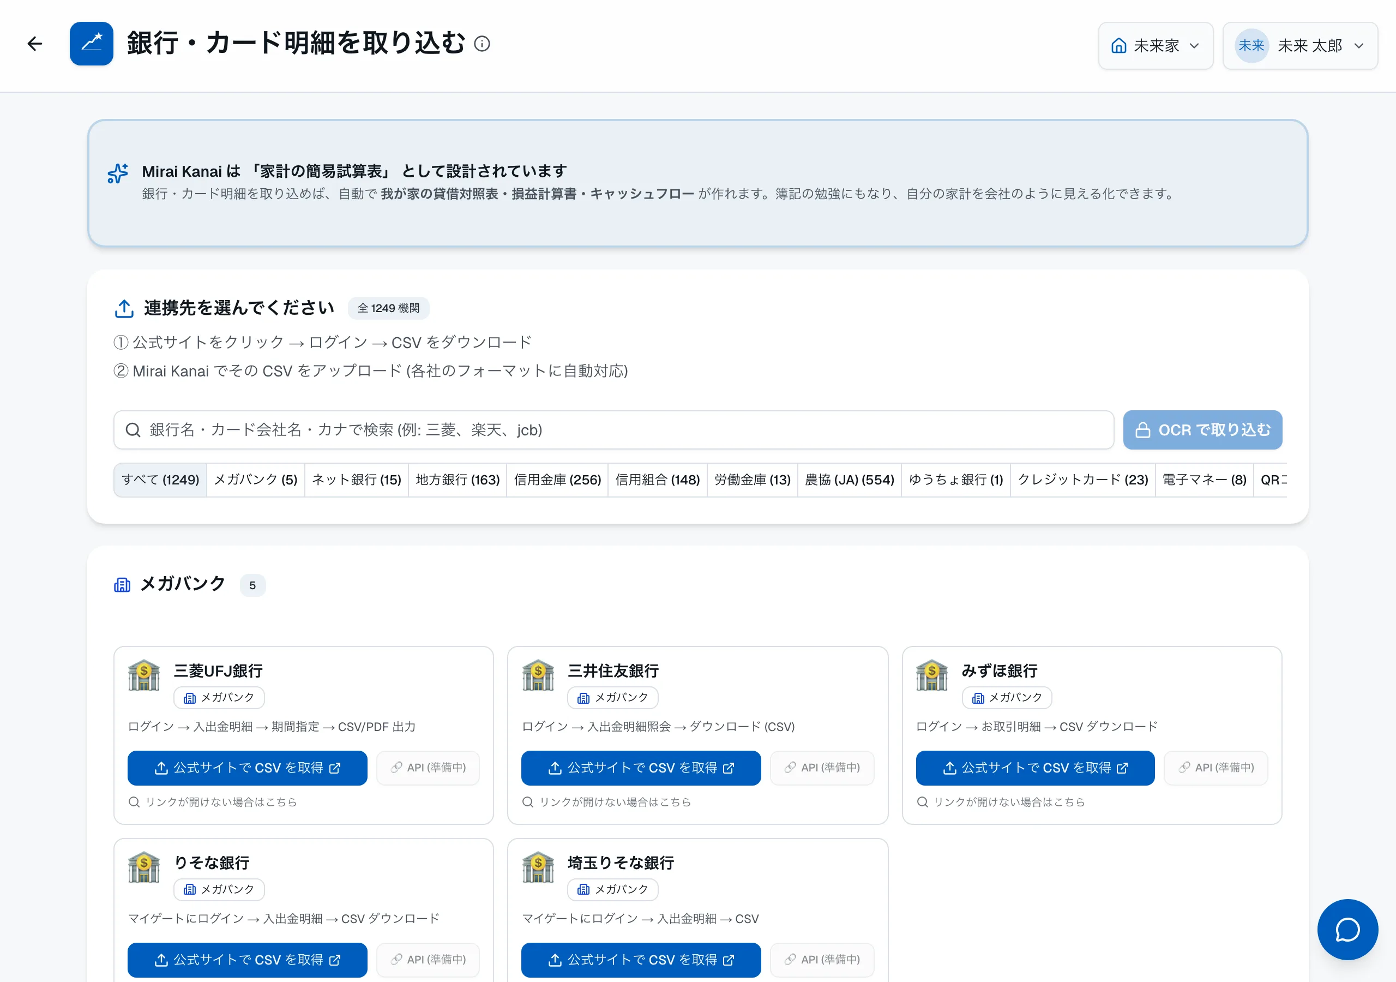Click the りそな銀行 bank building icon
1396x982 pixels.
click(x=144, y=867)
